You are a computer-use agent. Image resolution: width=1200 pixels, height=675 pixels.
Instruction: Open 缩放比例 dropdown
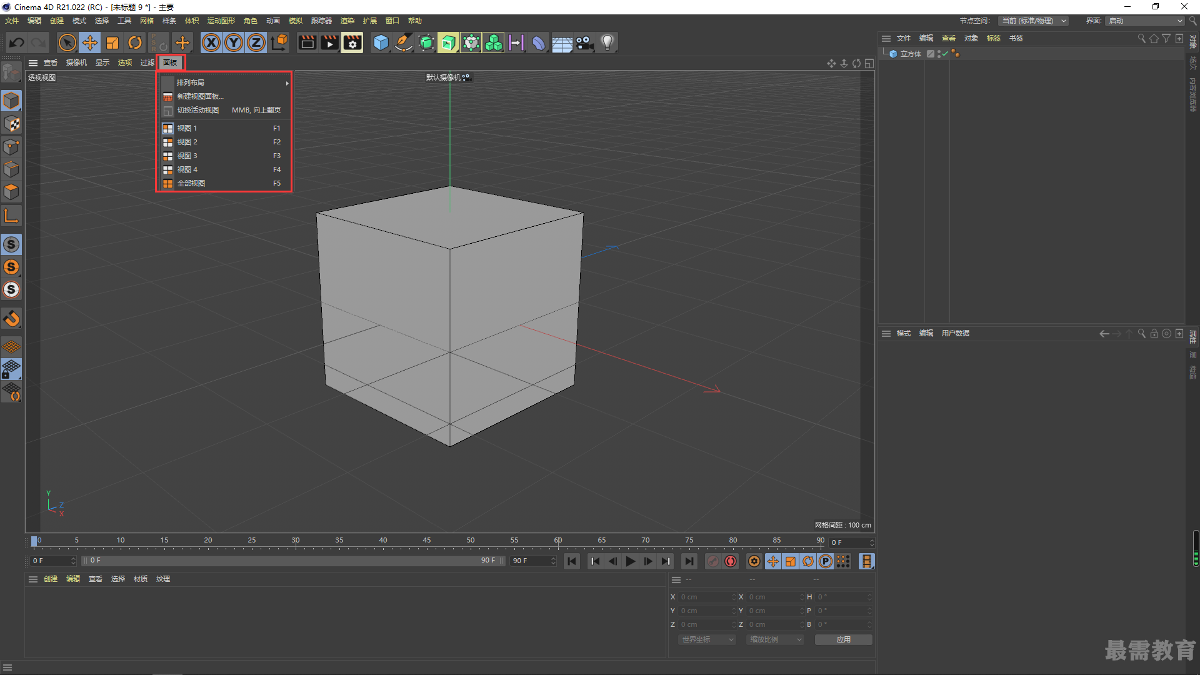[x=775, y=639]
